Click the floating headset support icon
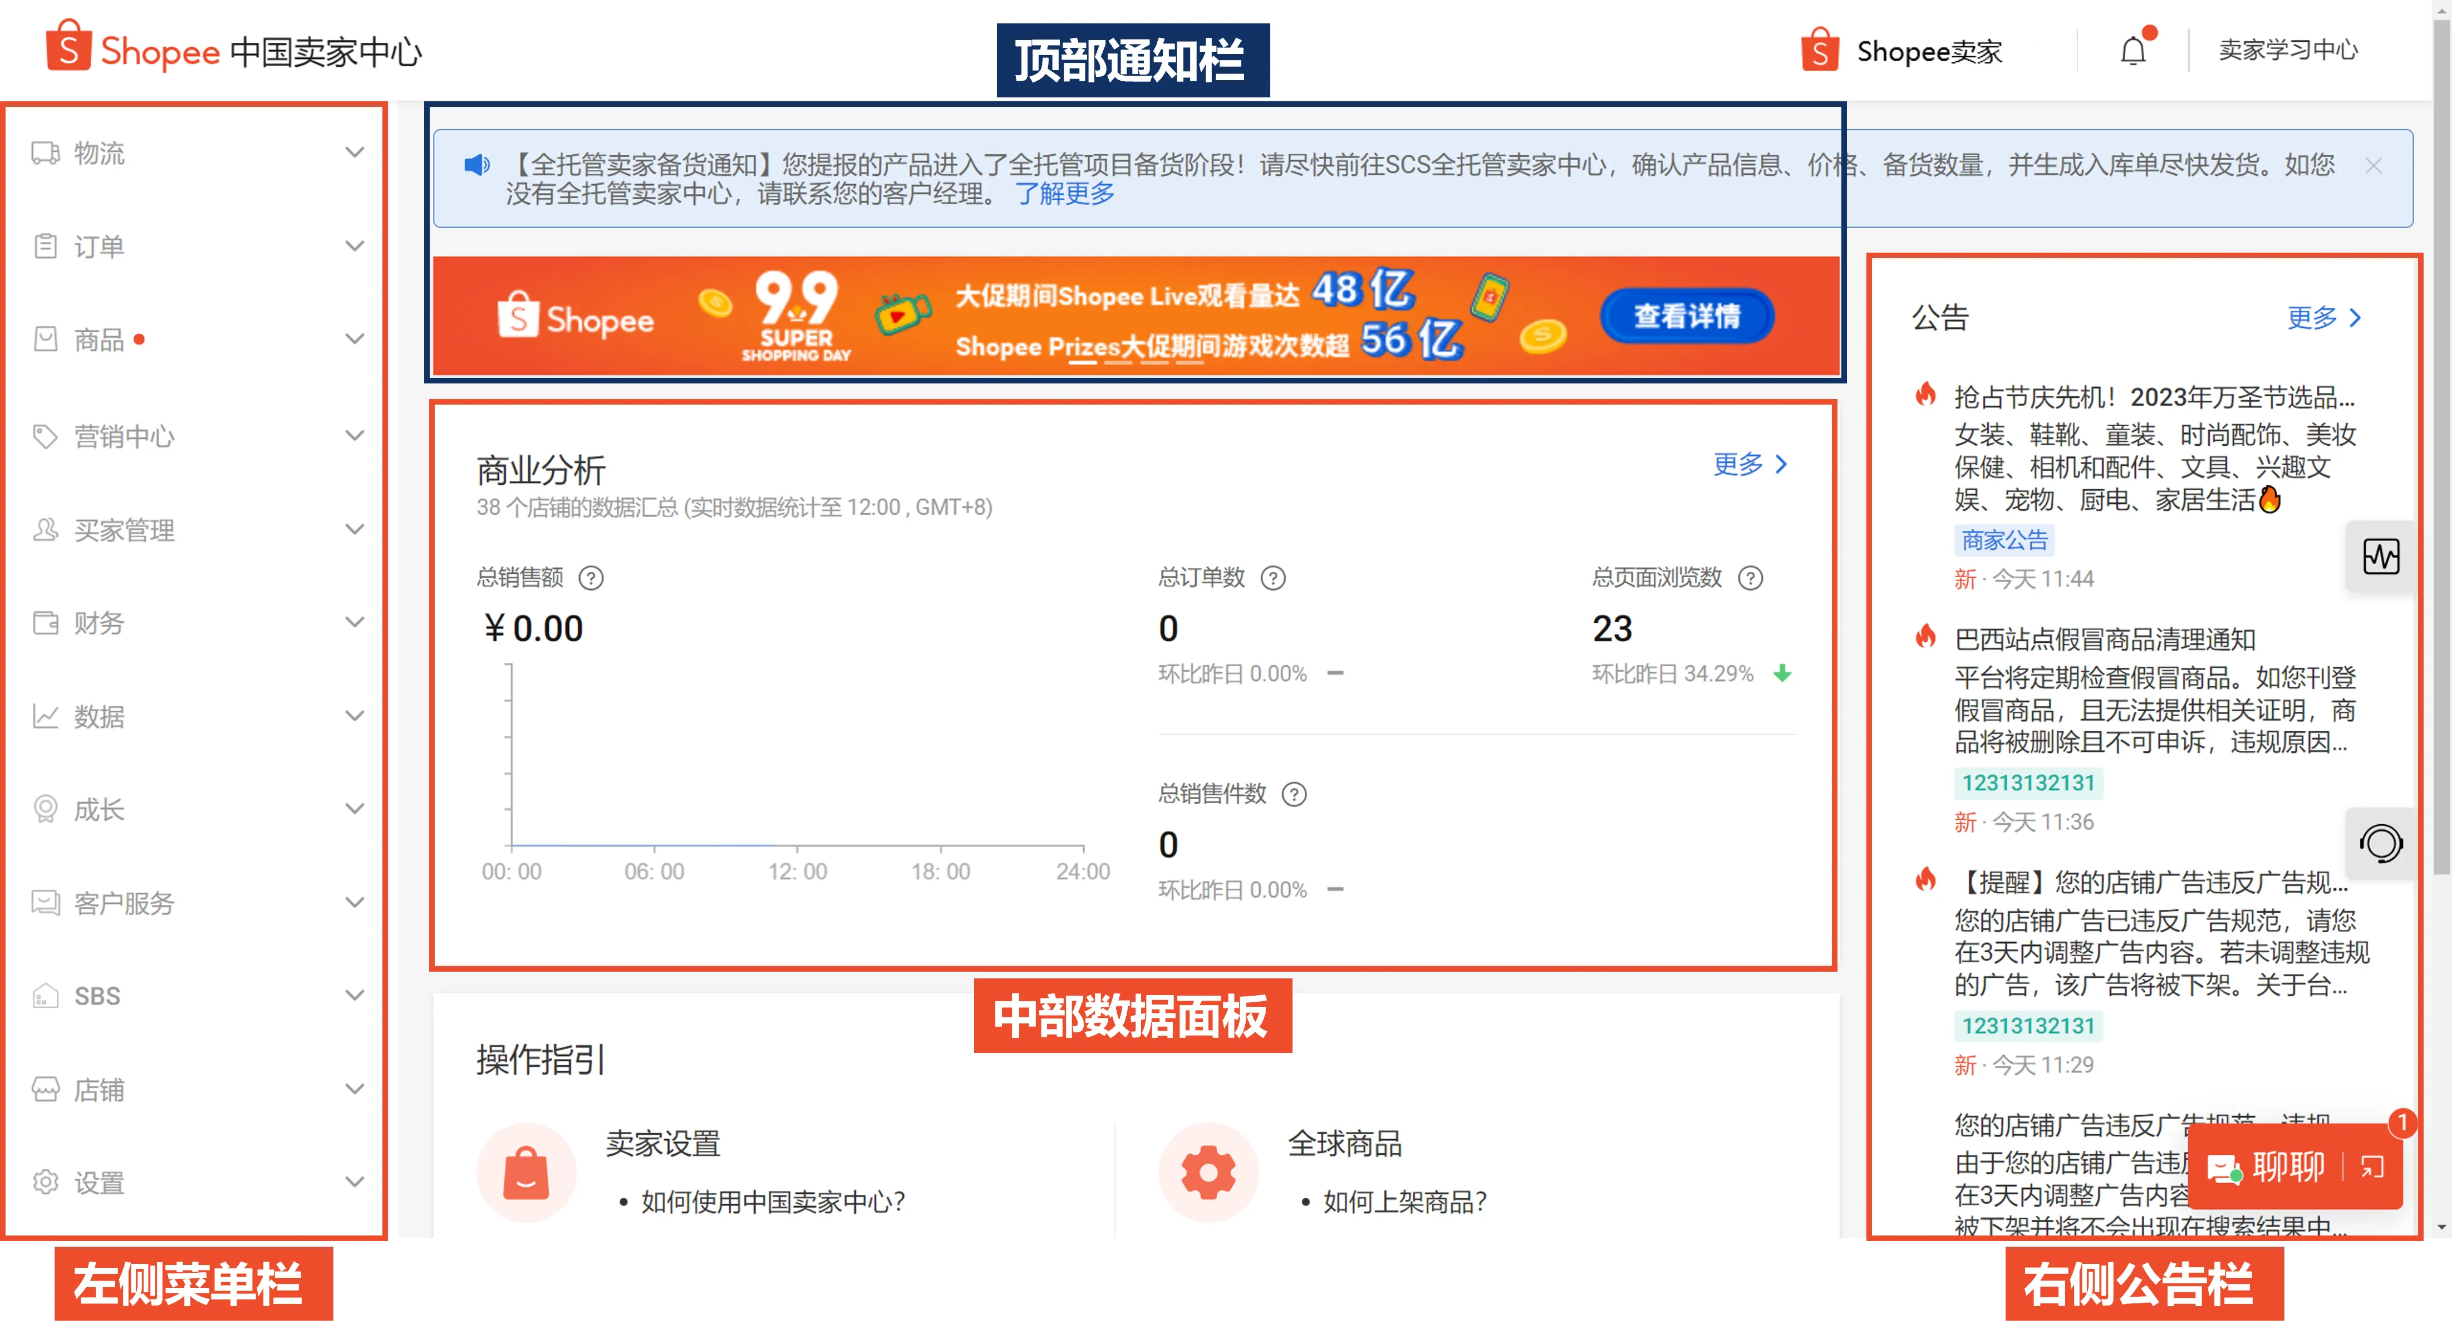The width and height of the screenshot is (2452, 1339). pyautogui.click(x=2381, y=843)
